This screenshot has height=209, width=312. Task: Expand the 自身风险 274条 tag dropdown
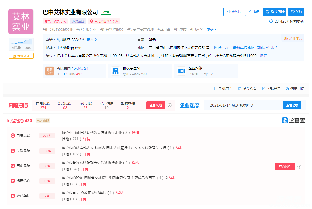coord(104,21)
